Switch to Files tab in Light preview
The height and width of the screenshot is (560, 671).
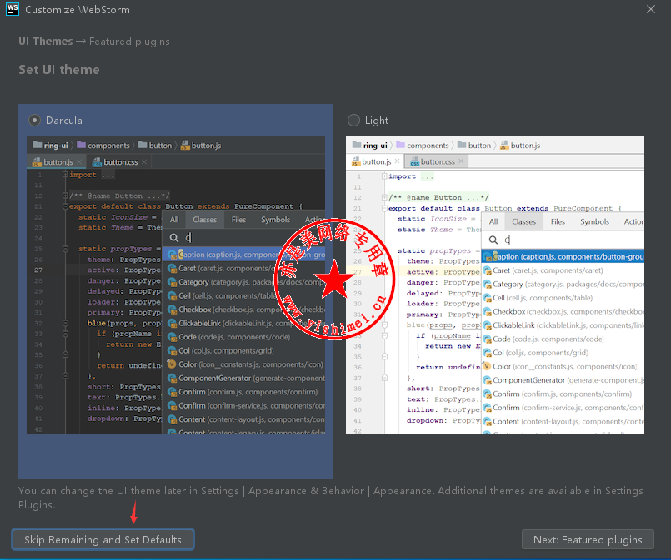tap(558, 221)
